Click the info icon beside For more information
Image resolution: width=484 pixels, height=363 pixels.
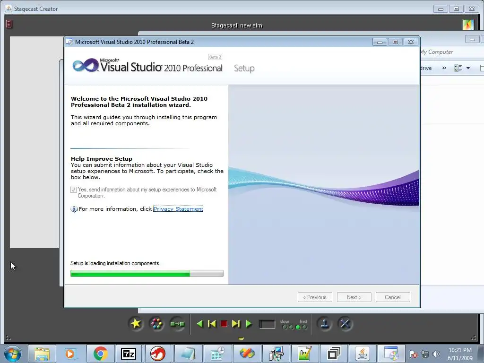point(74,209)
